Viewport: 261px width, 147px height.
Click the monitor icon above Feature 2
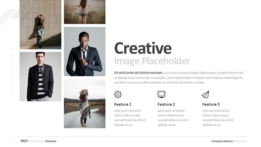pyautogui.click(x=161, y=94)
